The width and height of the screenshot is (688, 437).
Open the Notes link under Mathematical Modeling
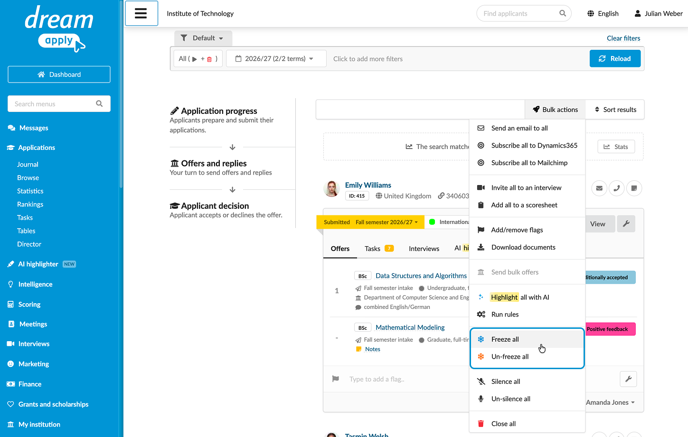click(373, 349)
